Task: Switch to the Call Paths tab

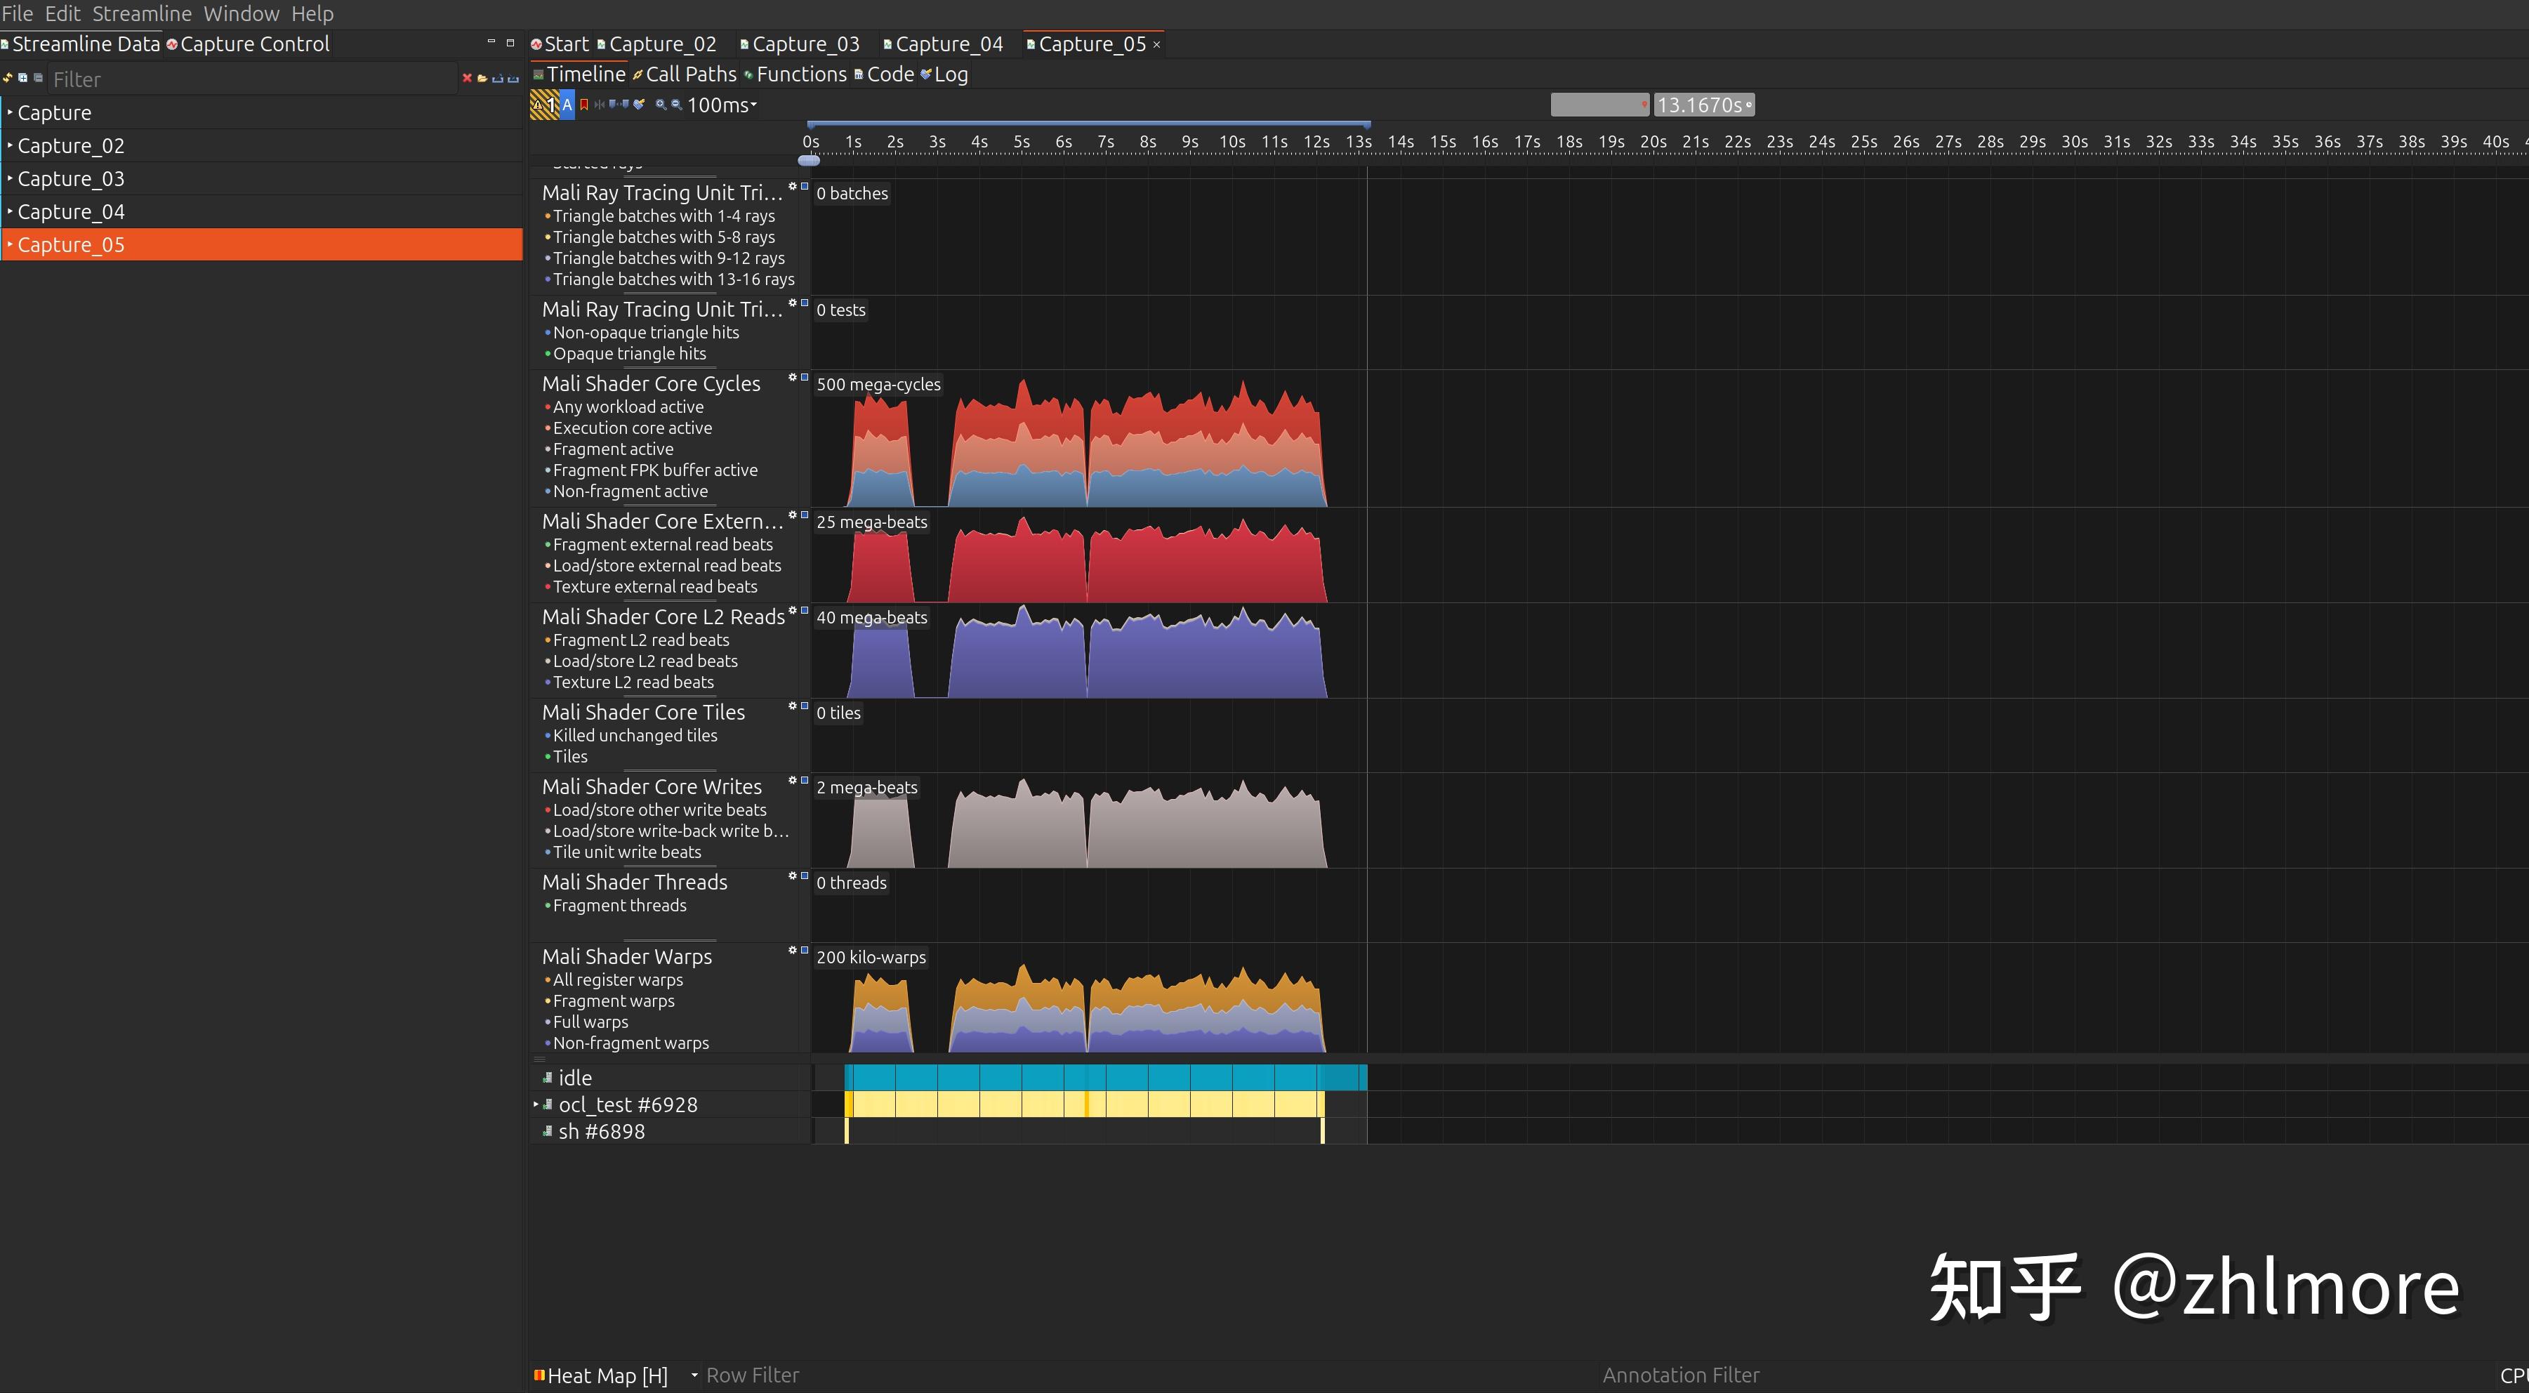Action: click(x=685, y=74)
